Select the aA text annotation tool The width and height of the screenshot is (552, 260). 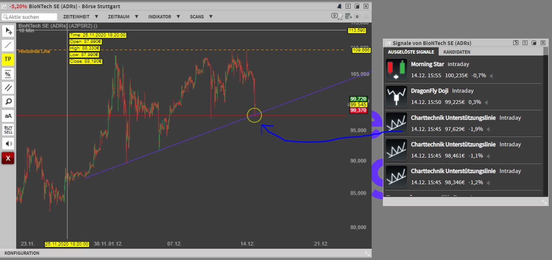coord(8,116)
